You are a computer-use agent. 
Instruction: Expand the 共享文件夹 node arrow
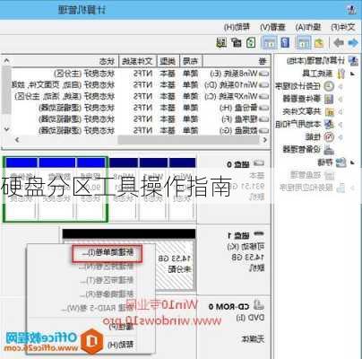point(340,111)
